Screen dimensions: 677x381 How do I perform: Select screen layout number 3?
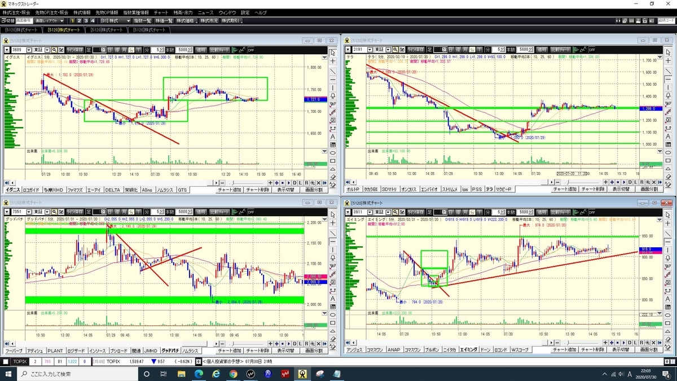point(86,20)
